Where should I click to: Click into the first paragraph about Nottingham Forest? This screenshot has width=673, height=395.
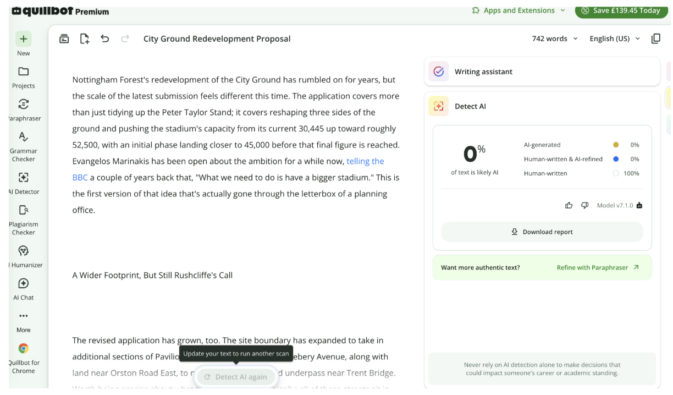[x=236, y=145]
